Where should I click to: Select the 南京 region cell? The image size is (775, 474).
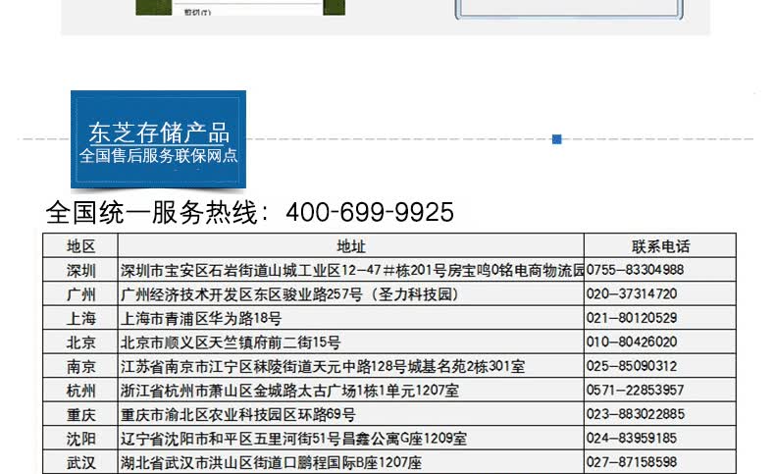[x=80, y=367]
